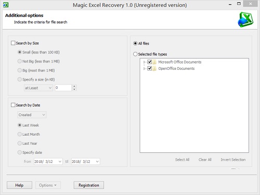
Task: Click the Microsoft Office Documents label
Action: click(x=180, y=62)
